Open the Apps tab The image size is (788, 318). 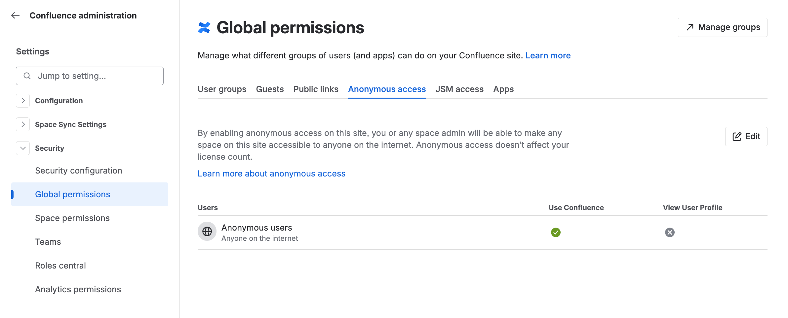[x=503, y=89]
